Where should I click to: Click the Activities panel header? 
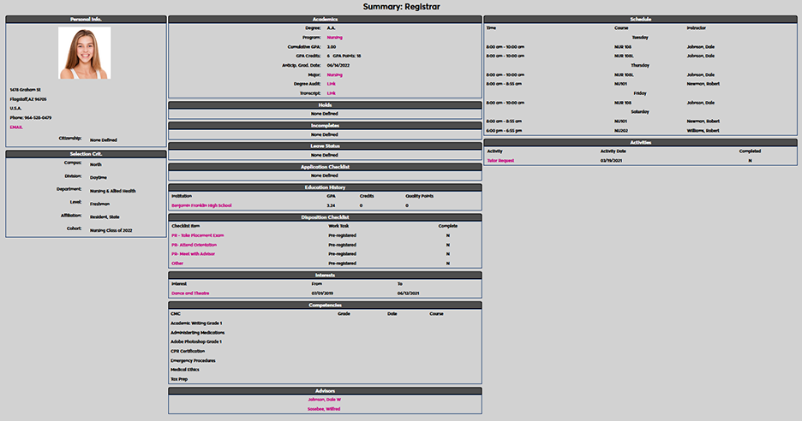tap(640, 142)
